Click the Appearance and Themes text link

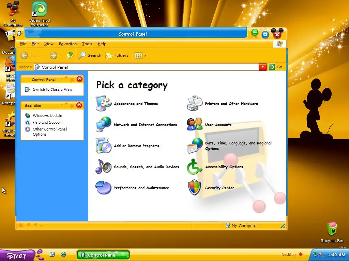coord(136,104)
